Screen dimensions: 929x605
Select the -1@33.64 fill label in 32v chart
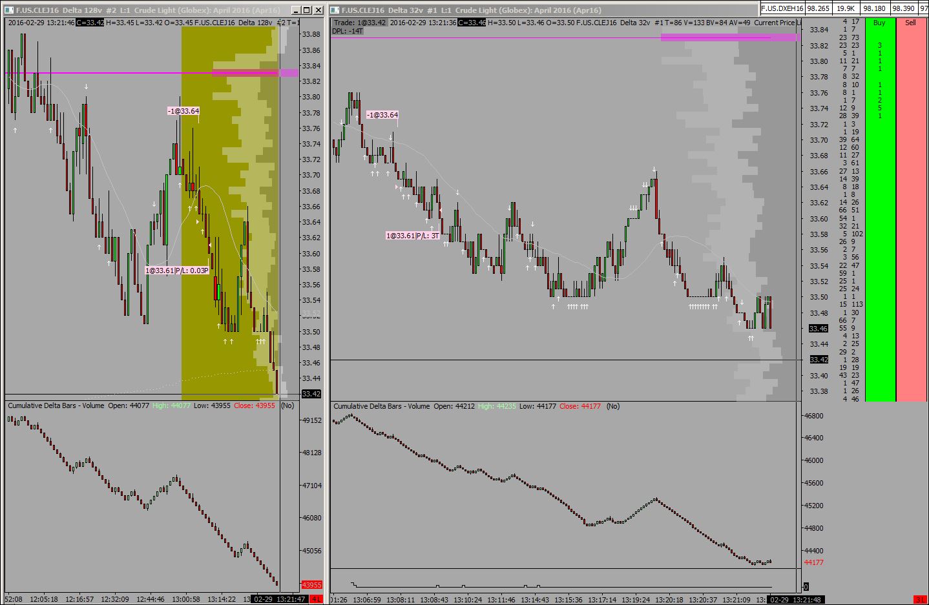pyautogui.click(x=382, y=115)
